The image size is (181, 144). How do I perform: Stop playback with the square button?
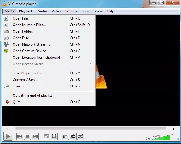coord(28,136)
